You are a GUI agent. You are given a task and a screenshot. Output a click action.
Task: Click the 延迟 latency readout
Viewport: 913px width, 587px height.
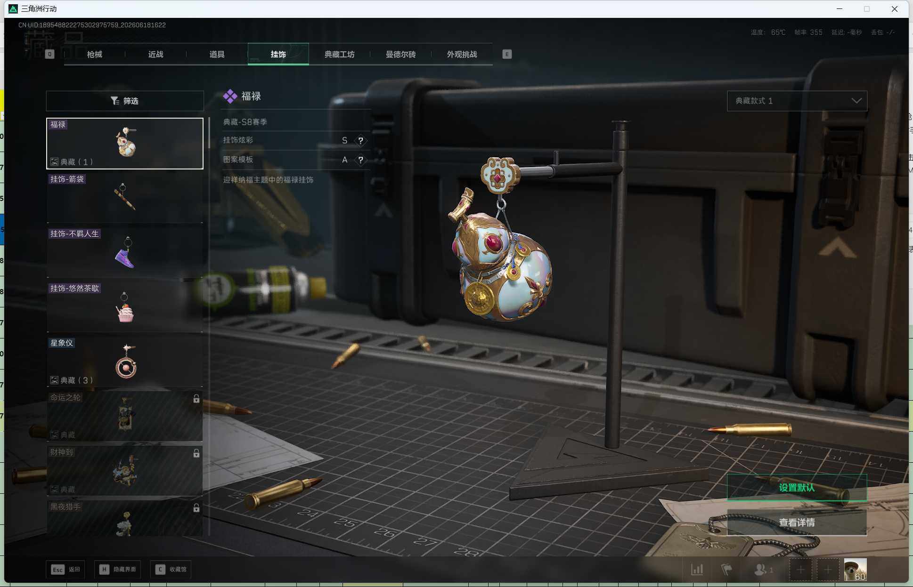847,32
